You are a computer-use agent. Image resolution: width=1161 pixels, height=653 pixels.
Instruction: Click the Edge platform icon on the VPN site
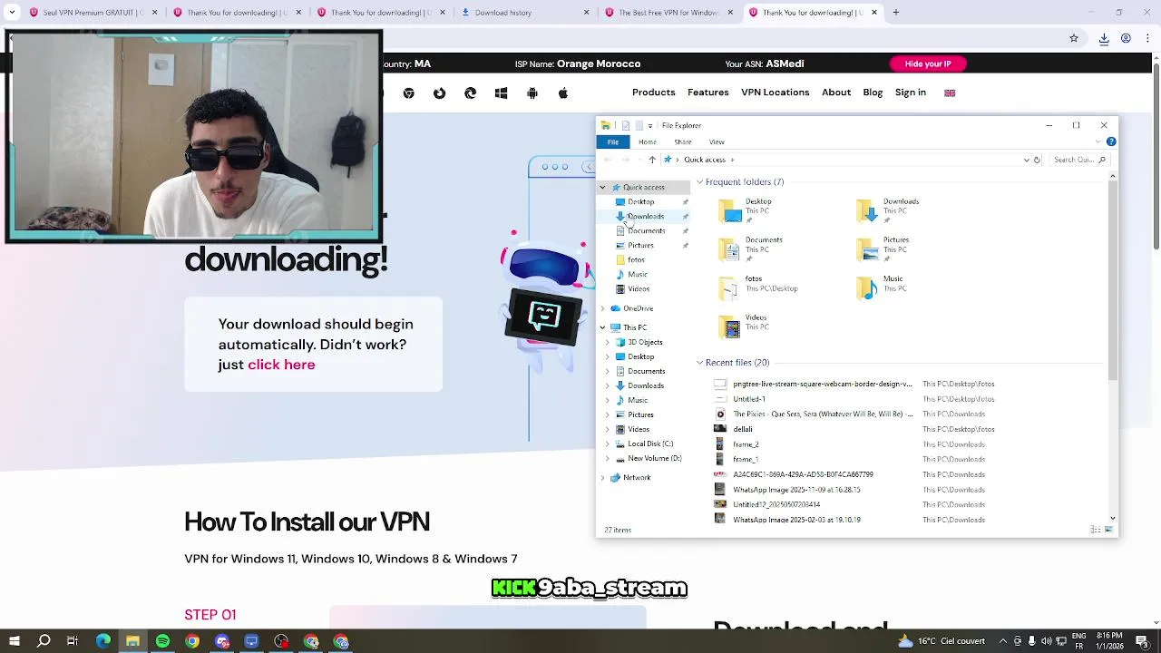coord(471,93)
